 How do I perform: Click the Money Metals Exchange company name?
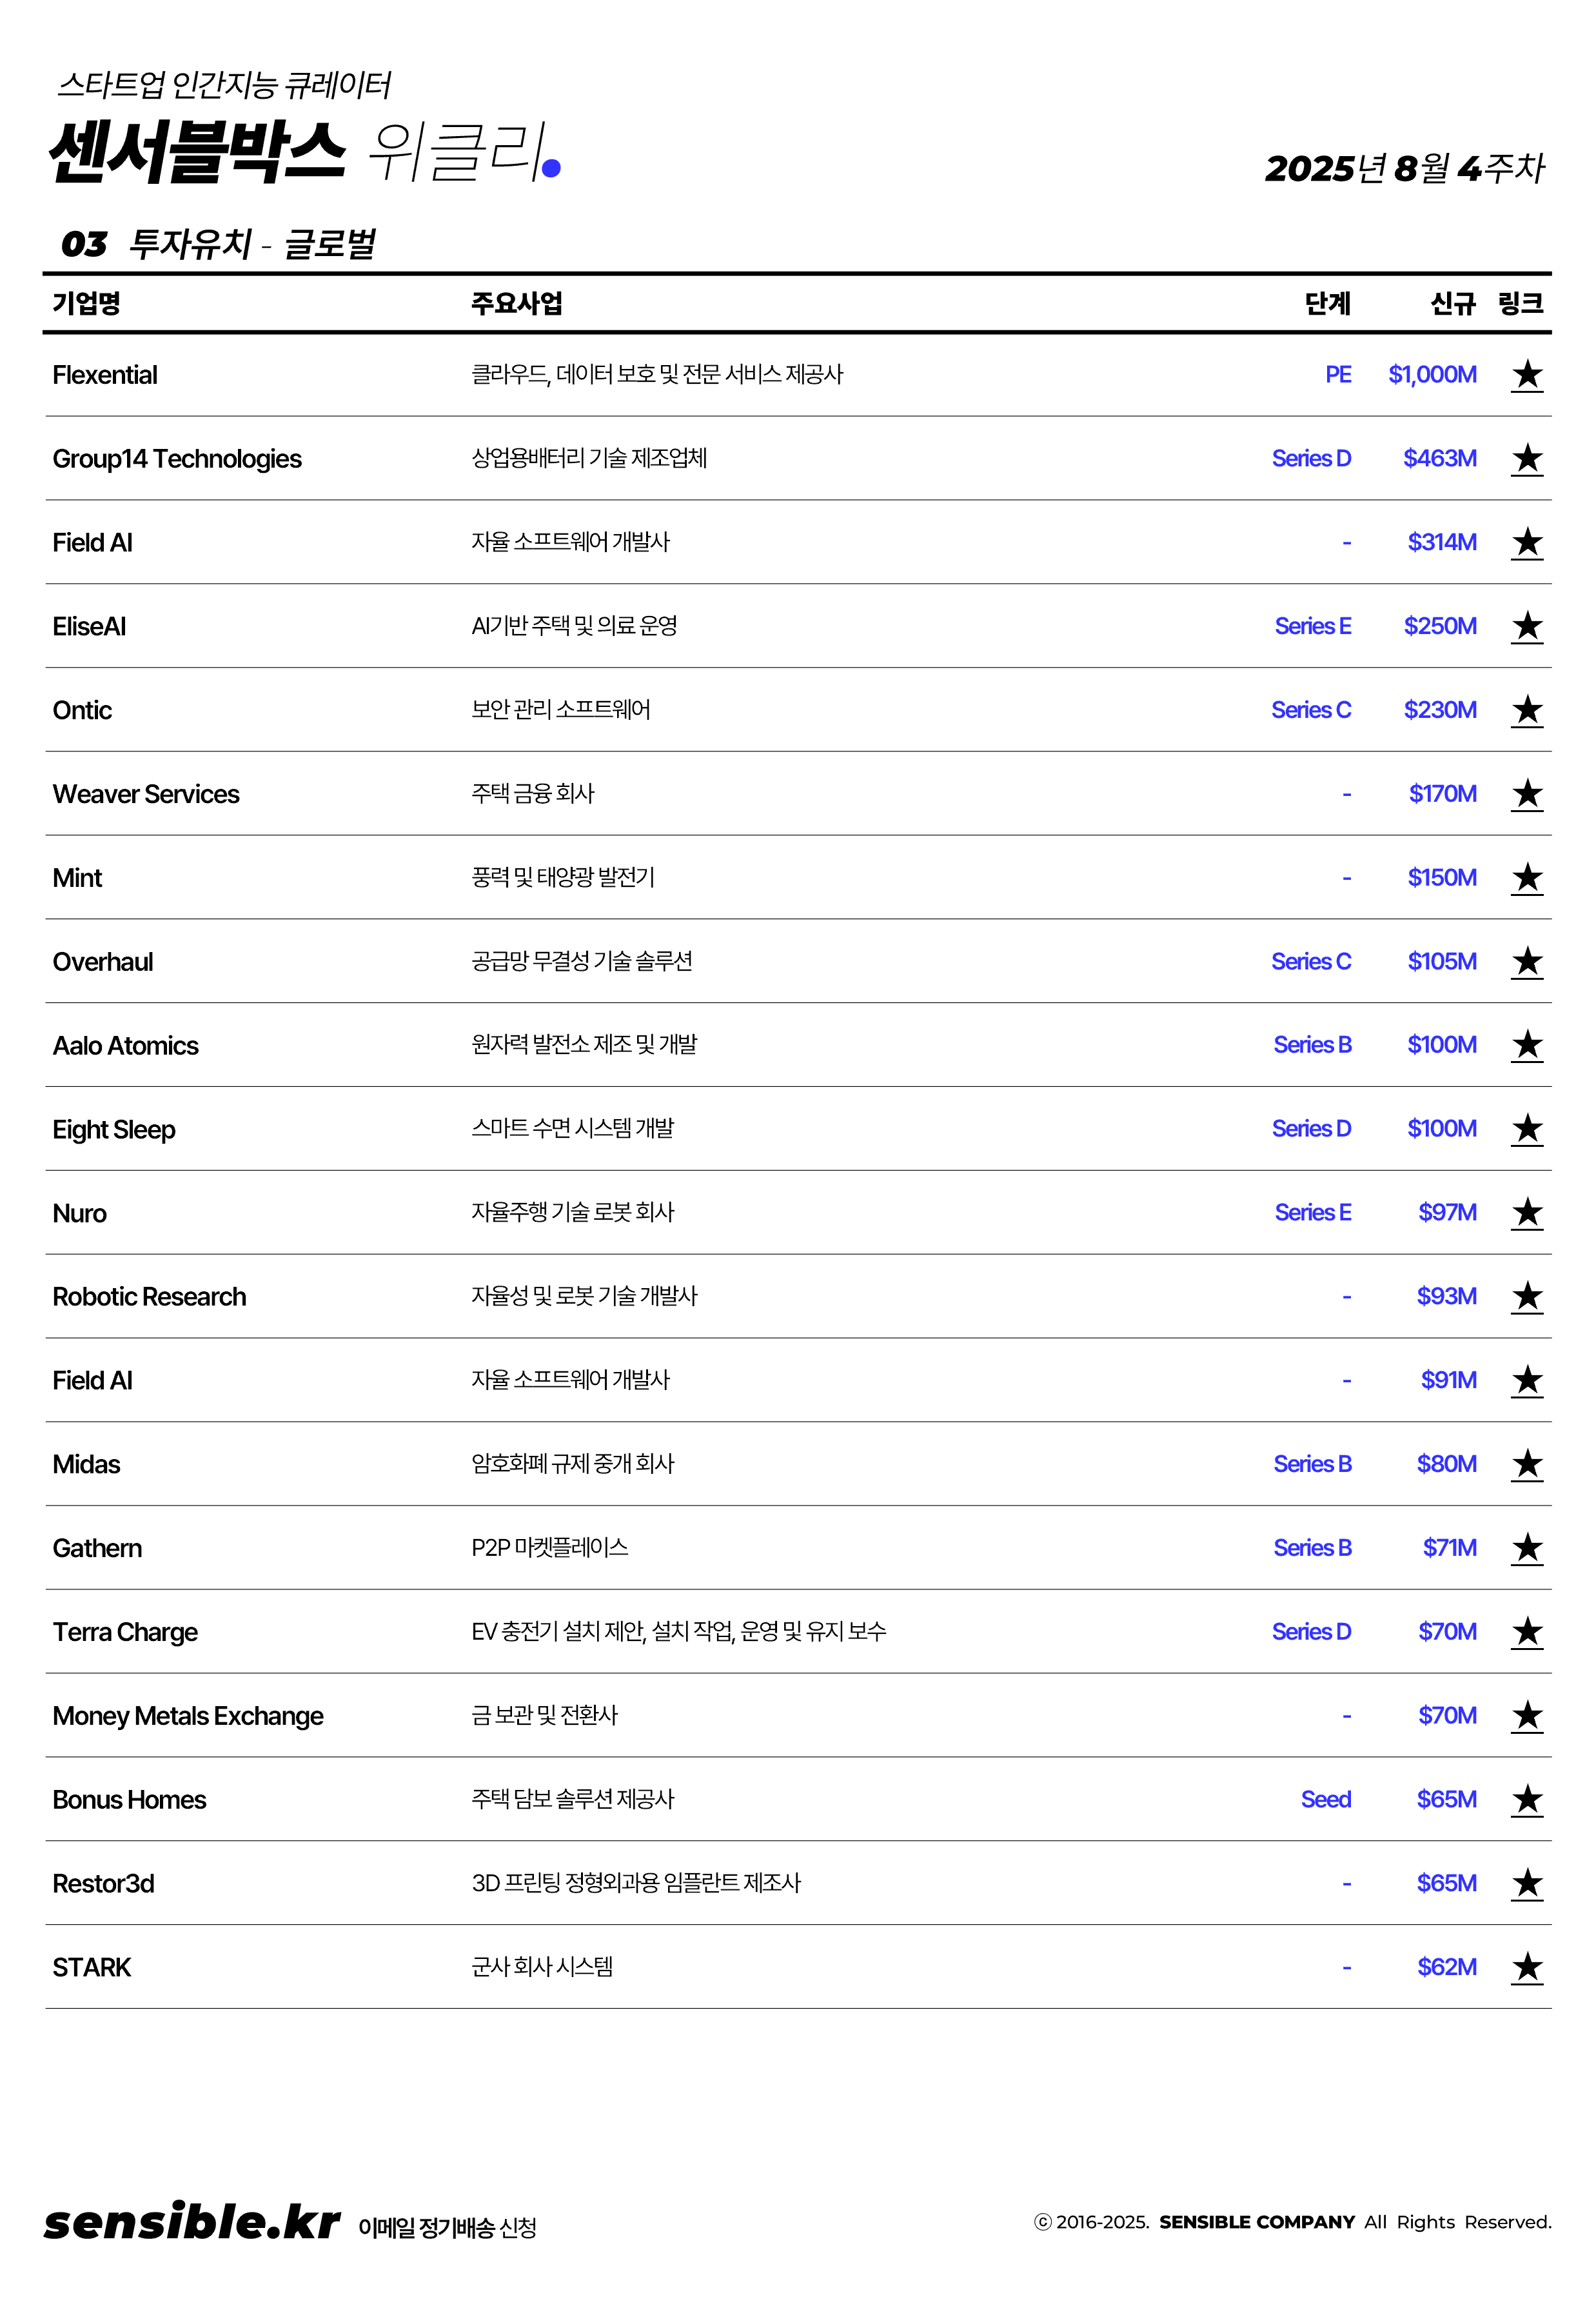click(188, 1716)
